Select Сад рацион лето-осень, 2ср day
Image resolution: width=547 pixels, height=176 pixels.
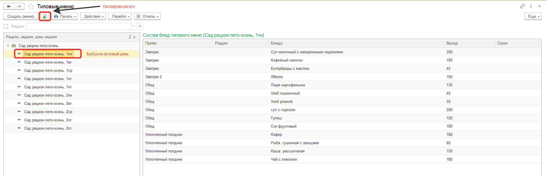(x=48, y=112)
